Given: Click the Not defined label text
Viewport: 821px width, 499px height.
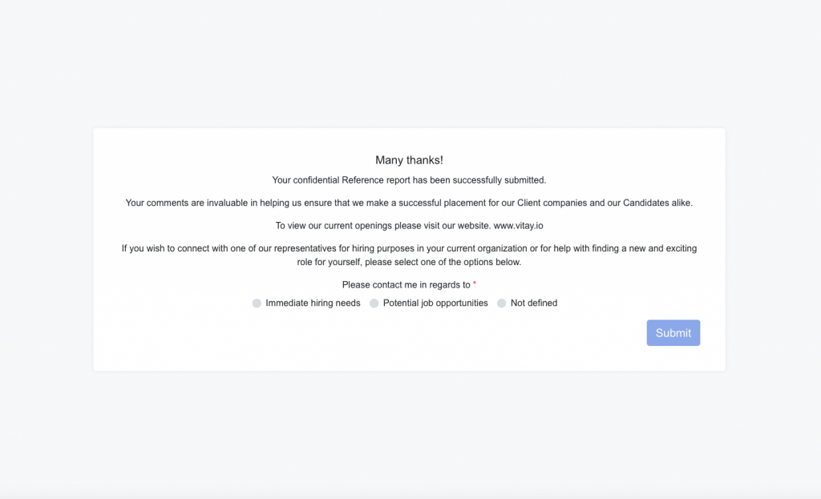Looking at the screenshot, I should point(534,304).
